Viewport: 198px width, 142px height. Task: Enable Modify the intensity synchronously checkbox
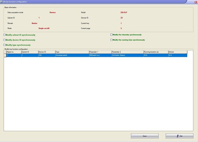(111, 35)
